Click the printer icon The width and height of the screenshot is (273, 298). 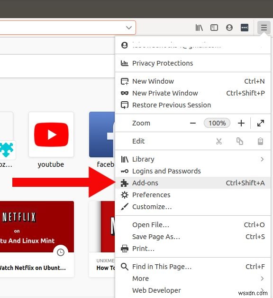[125, 249]
